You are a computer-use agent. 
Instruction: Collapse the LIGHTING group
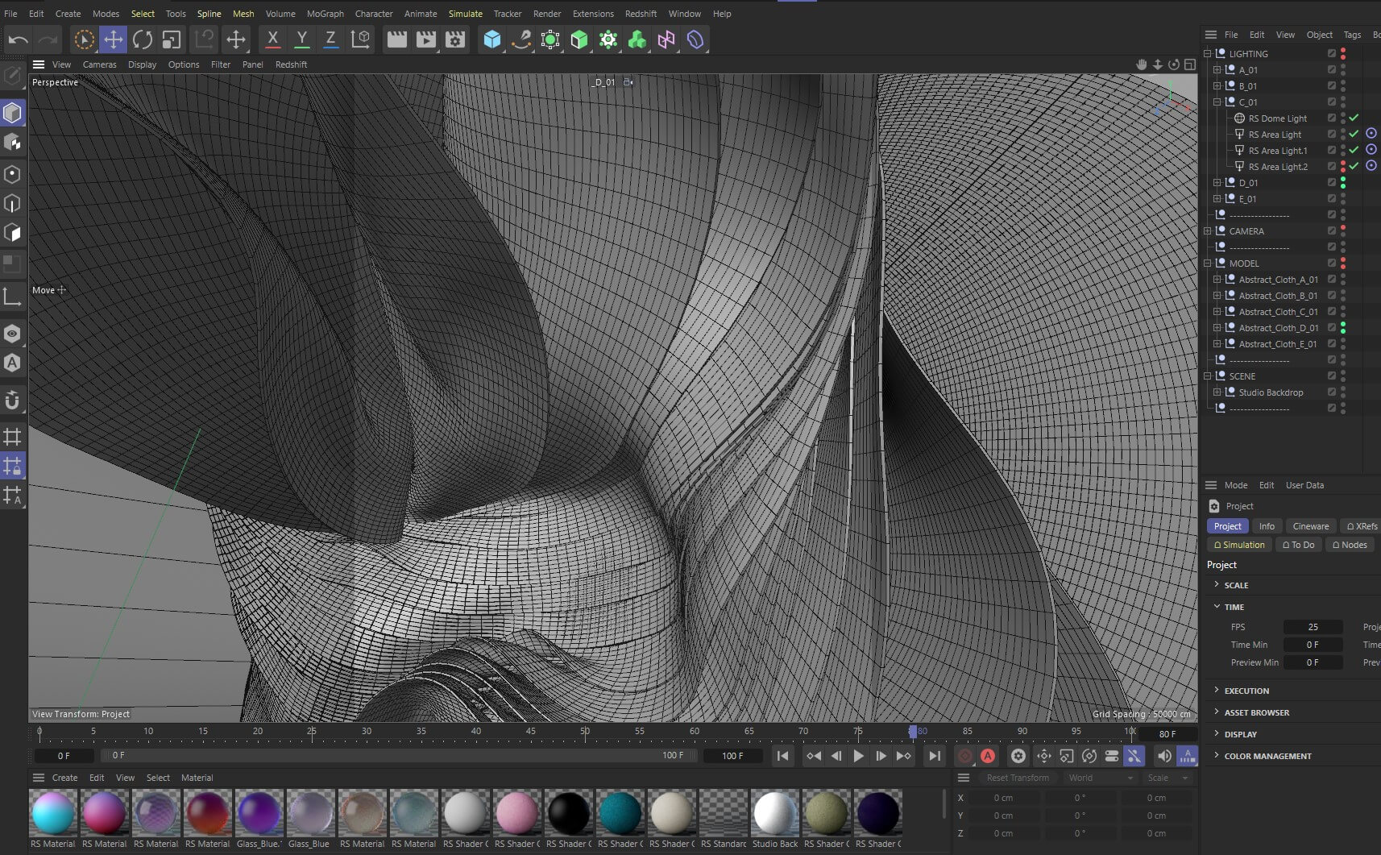[x=1208, y=54]
